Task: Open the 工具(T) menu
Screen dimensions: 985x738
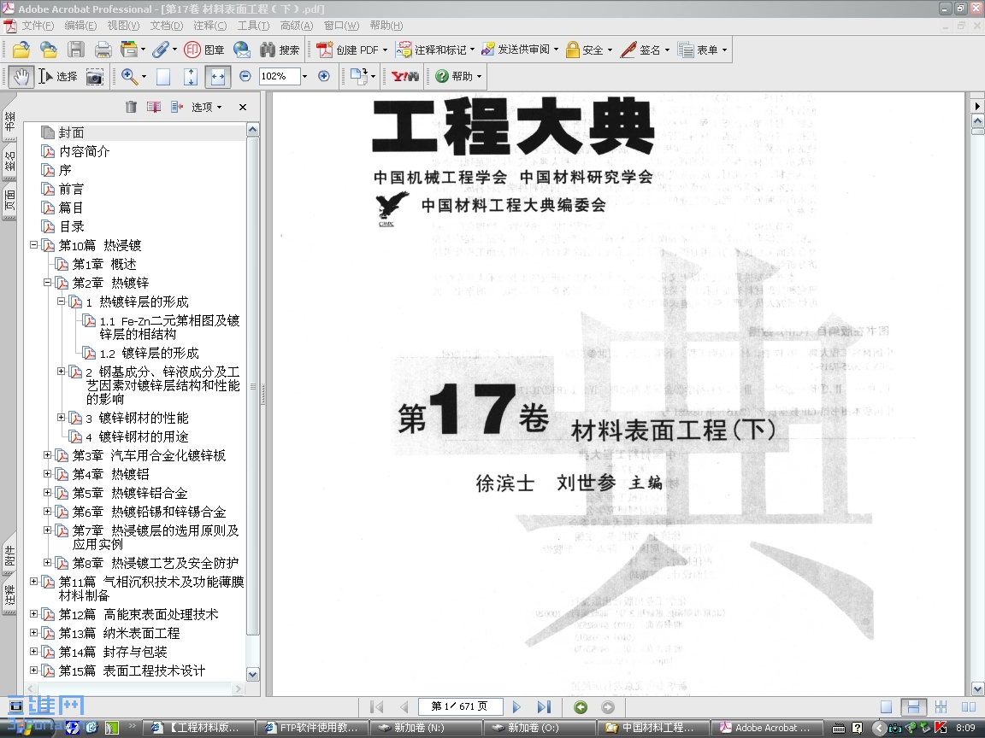Action: click(253, 25)
